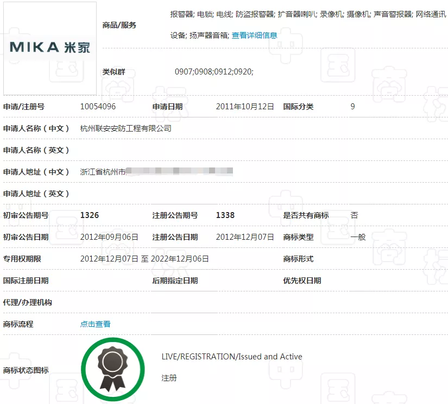This screenshot has height=404, width=448.
Task: Click the green registration badge icon
Action: click(112, 369)
